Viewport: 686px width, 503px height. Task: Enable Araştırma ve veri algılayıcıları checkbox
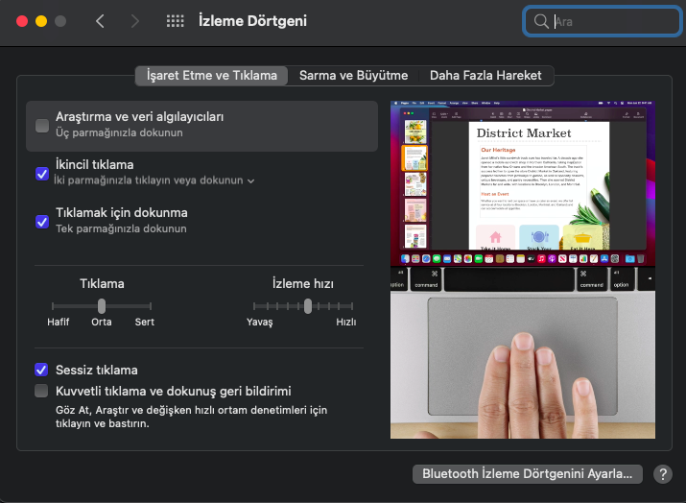pos(42,125)
